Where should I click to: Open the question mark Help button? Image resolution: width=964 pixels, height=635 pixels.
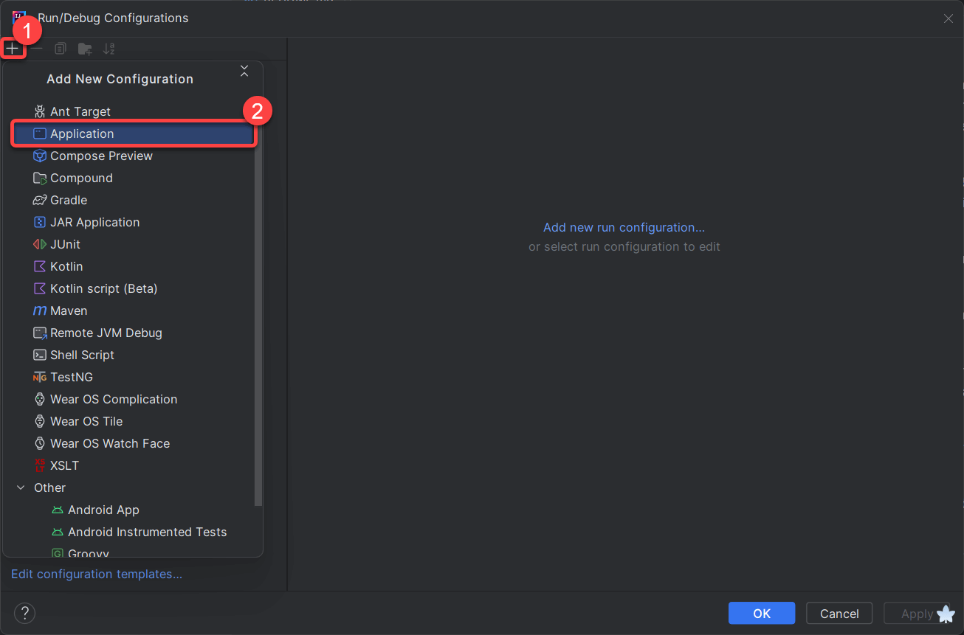pyautogui.click(x=24, y=613)
